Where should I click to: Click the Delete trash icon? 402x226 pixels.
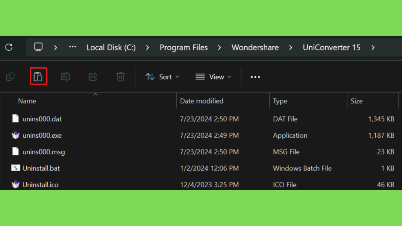[121, 77]
